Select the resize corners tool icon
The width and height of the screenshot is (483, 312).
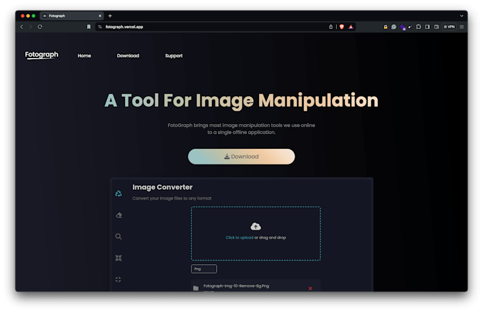click(x=118, y=279)
